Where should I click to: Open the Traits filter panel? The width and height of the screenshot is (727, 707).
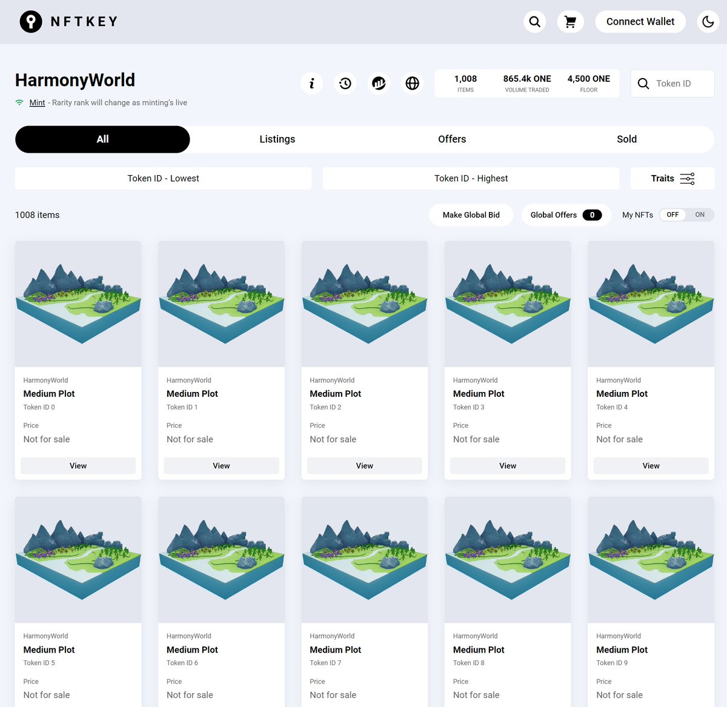point(672,178)
